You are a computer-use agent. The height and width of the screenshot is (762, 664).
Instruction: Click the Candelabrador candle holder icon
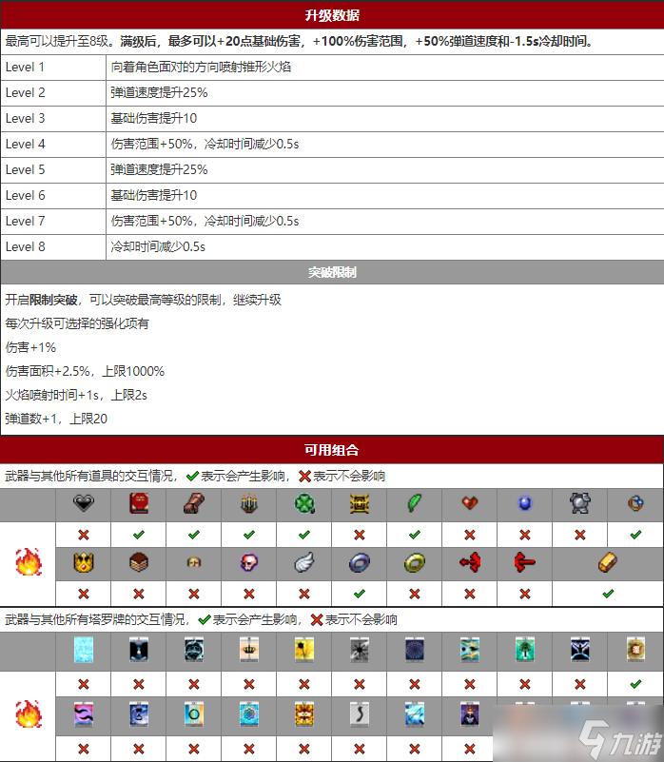tap(249, 503)
